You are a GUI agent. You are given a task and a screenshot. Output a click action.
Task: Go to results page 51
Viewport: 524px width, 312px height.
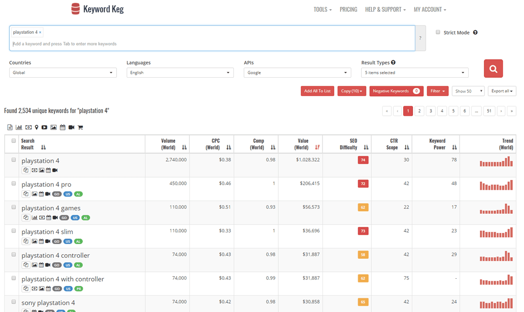pyautogui.click(x=489, y=111)
